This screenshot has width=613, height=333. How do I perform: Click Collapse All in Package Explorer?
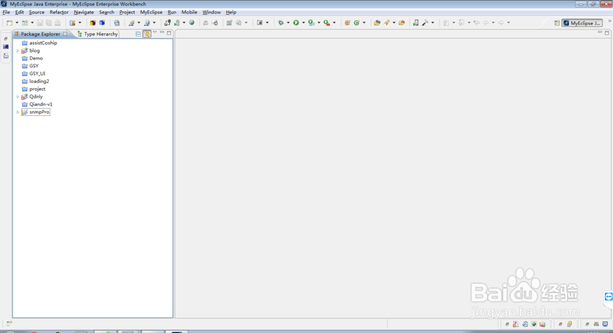(x=138, y=34)
